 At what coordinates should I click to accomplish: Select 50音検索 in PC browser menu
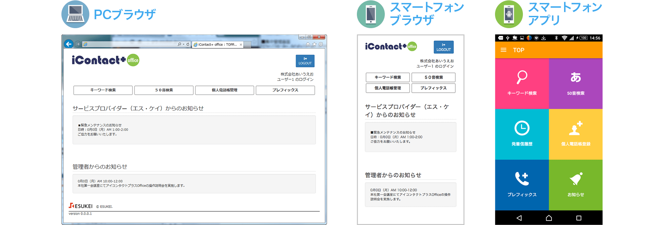[164, 90]
